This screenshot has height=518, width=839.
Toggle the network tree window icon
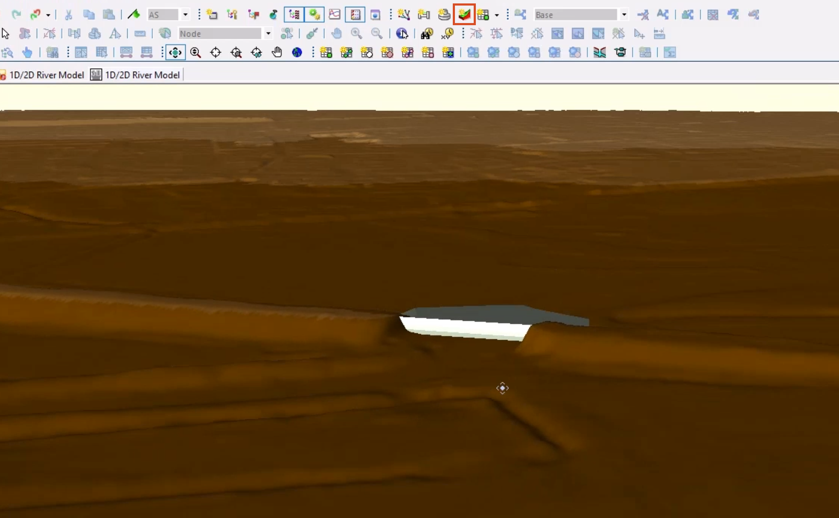pos(294,15)
